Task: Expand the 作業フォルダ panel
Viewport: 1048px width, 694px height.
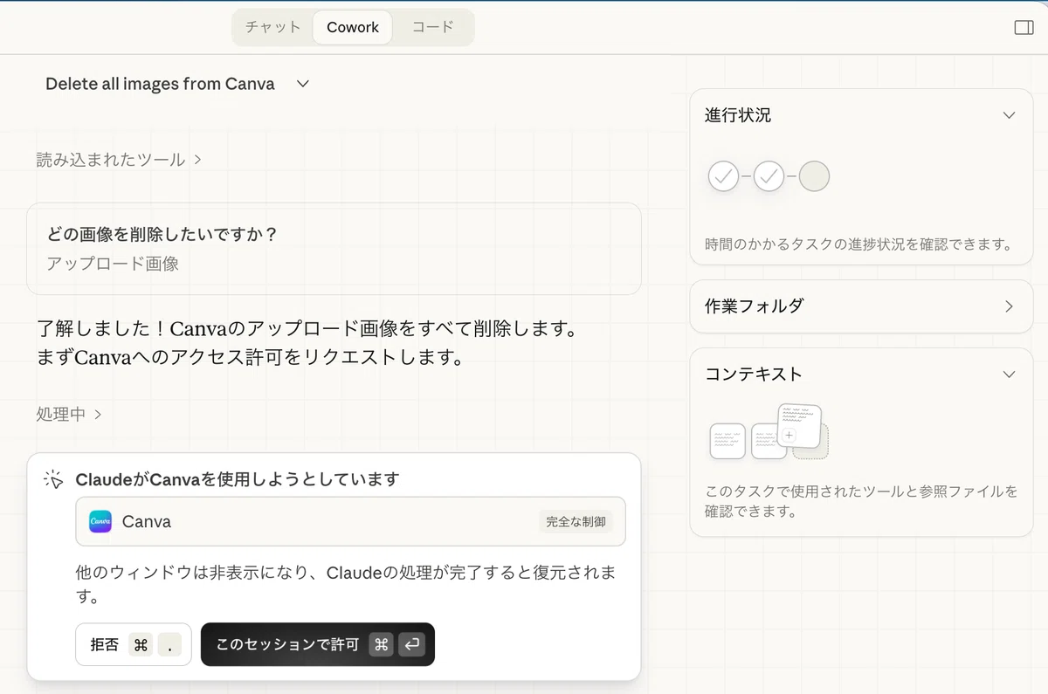Action: click(x=1009, y=306)
